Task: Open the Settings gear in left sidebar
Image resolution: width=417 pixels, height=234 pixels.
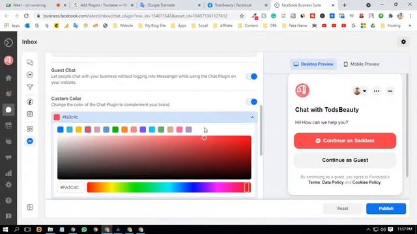Action: (x=8, y=185)
